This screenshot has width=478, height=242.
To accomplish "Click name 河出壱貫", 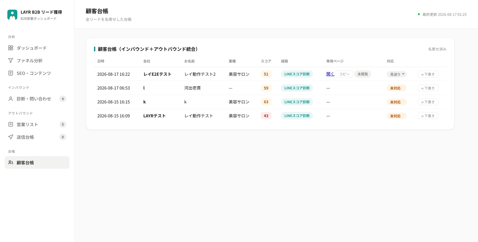I will (x=192, y=88).
